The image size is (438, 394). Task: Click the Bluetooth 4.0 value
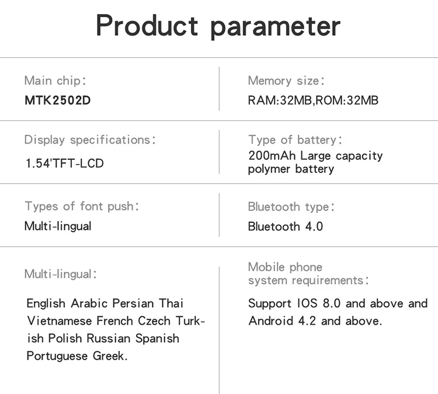[285, 226]
